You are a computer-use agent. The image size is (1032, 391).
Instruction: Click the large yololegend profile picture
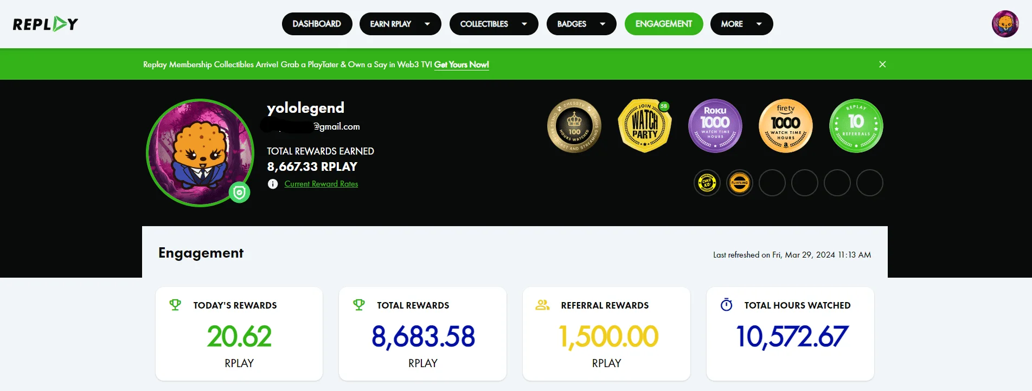[x=200, y=153]
